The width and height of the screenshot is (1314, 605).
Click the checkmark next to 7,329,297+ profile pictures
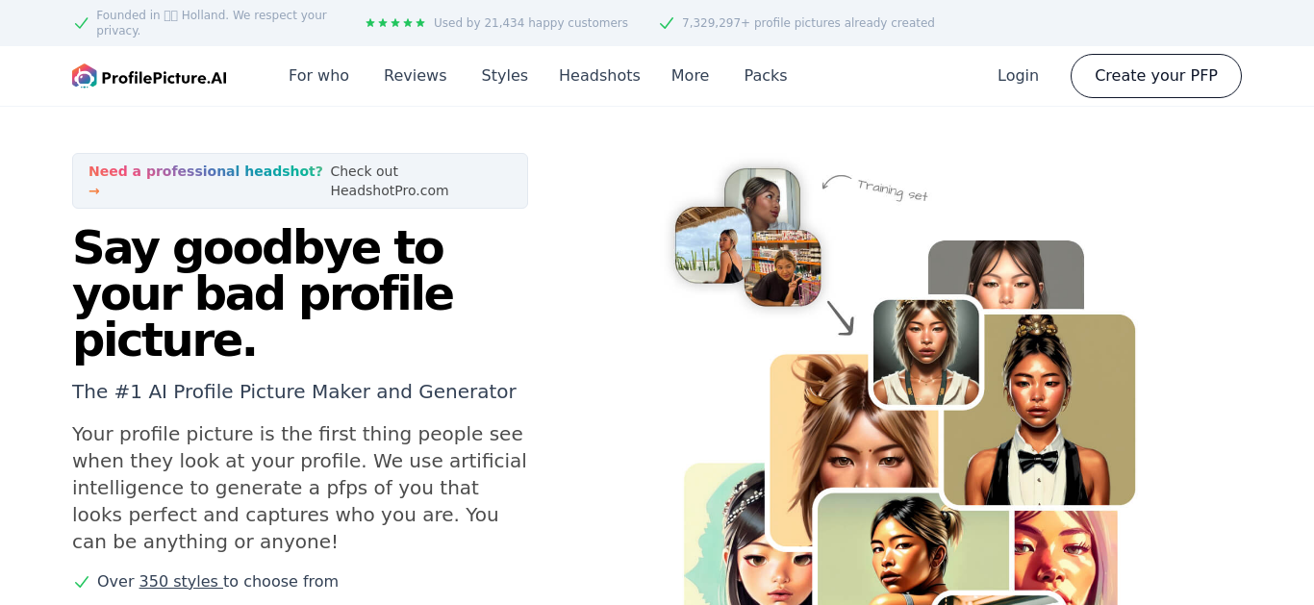pos(667,23)
